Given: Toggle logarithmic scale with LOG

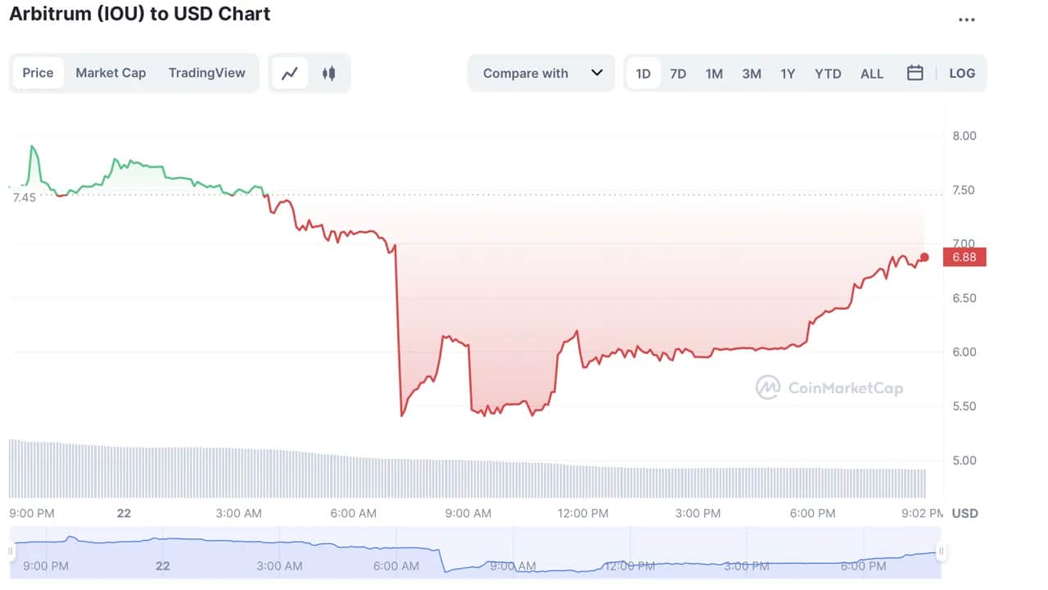Looking at the screenshot, I should 962,73.
